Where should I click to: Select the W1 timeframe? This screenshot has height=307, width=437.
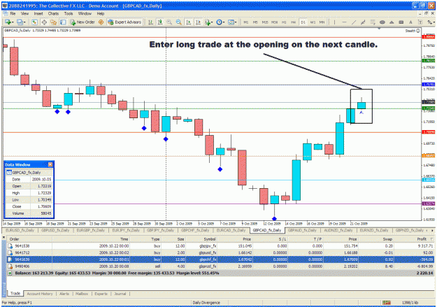(313, 22)
